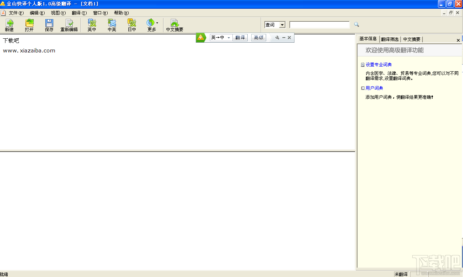Image resolution: width=463 pixels, height=277 pixels.
Task: Minimize the floating translate bar
Action: click(x=284, y=38)
